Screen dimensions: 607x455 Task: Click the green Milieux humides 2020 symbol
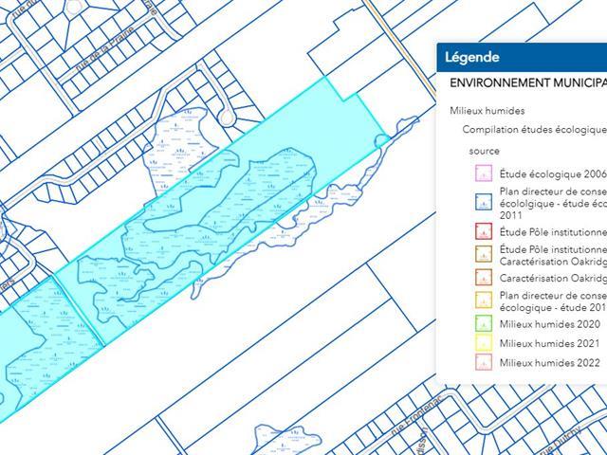click(482, 324)
